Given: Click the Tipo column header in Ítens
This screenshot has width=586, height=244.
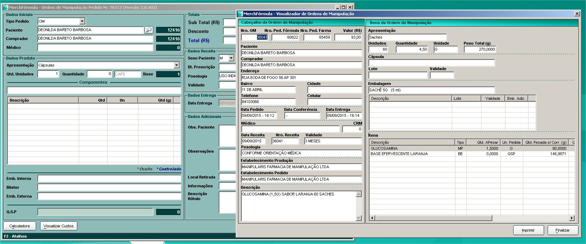Looking at the screenshot, I should click(460, 142).
